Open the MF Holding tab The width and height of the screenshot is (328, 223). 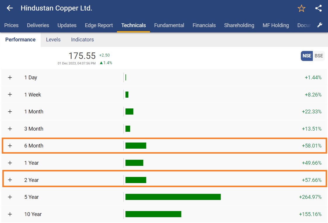276,25
